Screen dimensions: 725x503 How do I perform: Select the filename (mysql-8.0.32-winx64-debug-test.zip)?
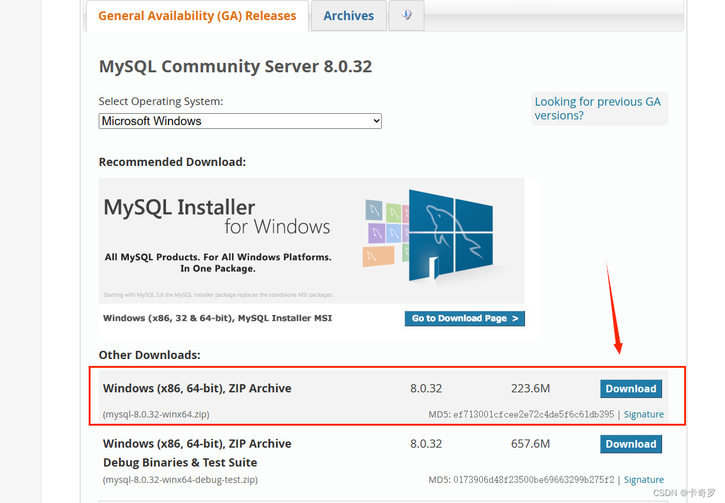tap(180, 480)
